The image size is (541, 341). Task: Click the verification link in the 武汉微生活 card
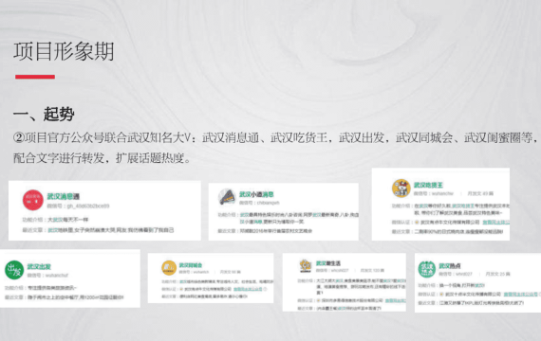[x=396, y=300]
